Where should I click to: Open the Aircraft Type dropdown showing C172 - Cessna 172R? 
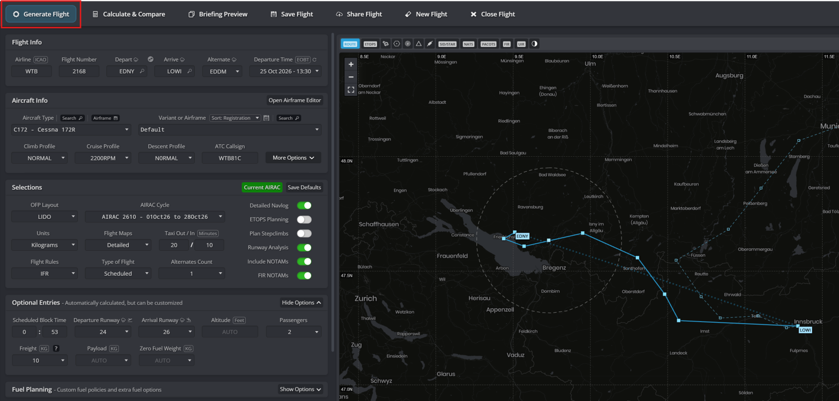click(x=71, y=130)
